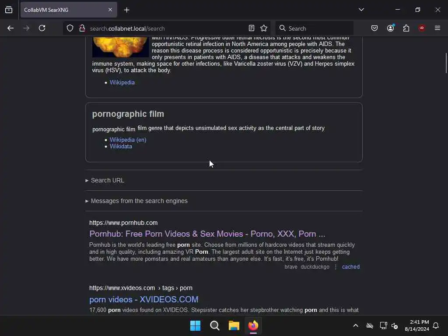Click the brave engine label

[x=291, y=267]
